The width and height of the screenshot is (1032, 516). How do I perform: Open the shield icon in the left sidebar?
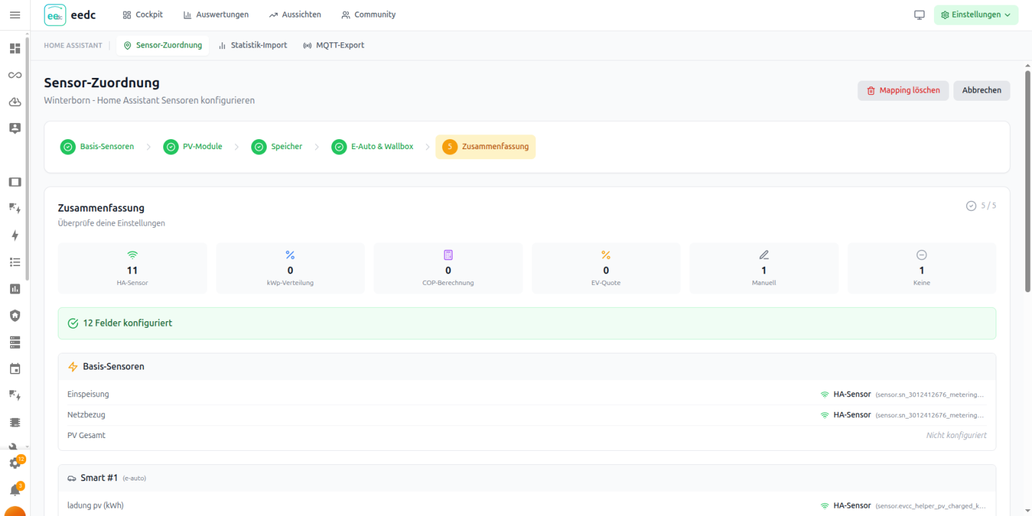pos(14,315)
